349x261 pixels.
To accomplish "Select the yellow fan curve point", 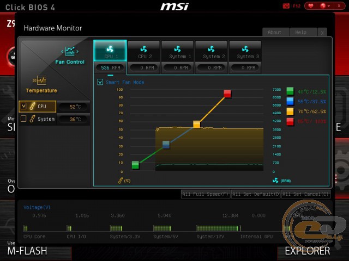I will click(x=197, y=125).
